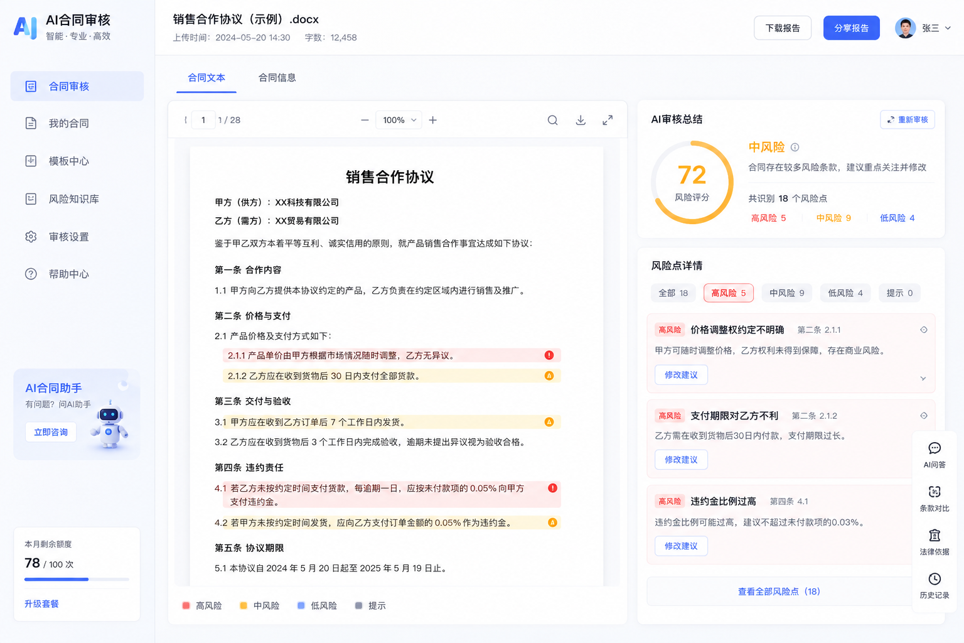964x643 pixels.
Task: Zoom out with the minus icon
Action: coord(365,120)
